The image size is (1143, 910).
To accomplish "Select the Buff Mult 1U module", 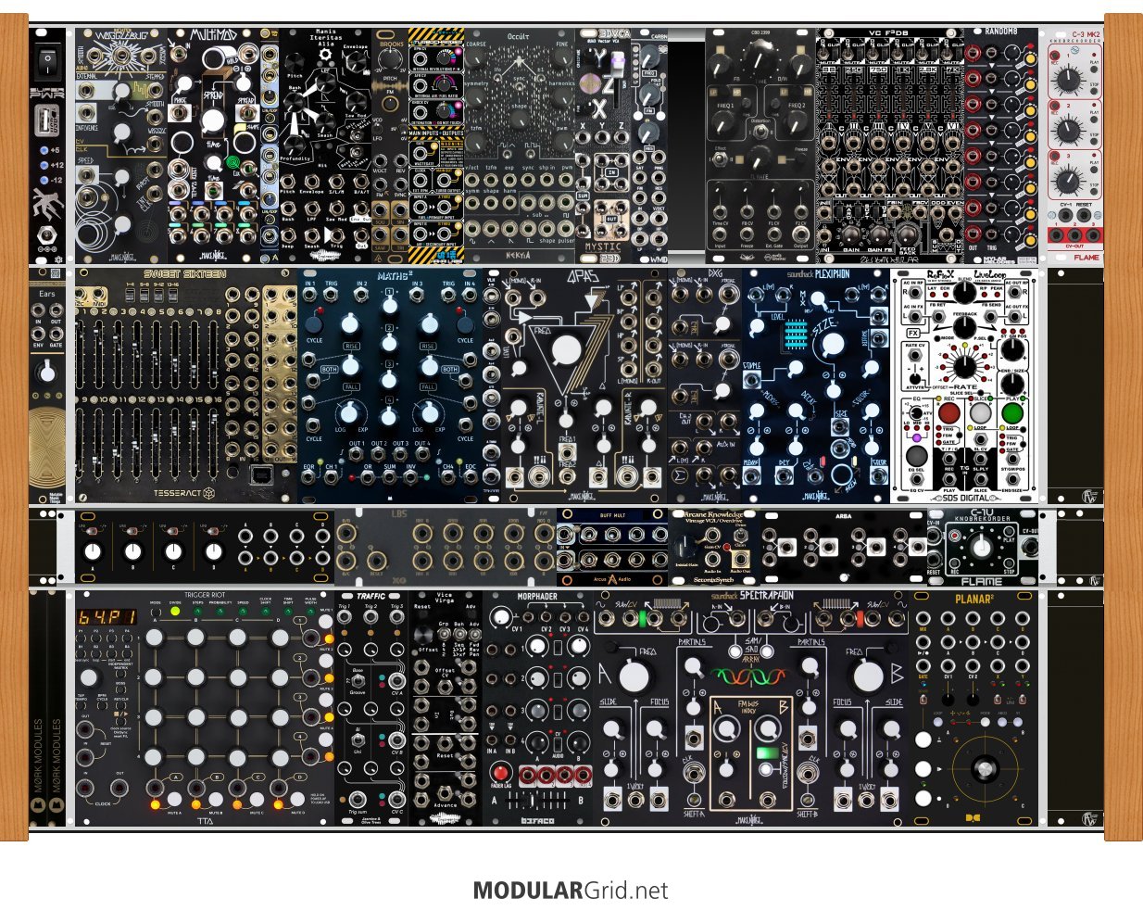I will coord(612,547).
